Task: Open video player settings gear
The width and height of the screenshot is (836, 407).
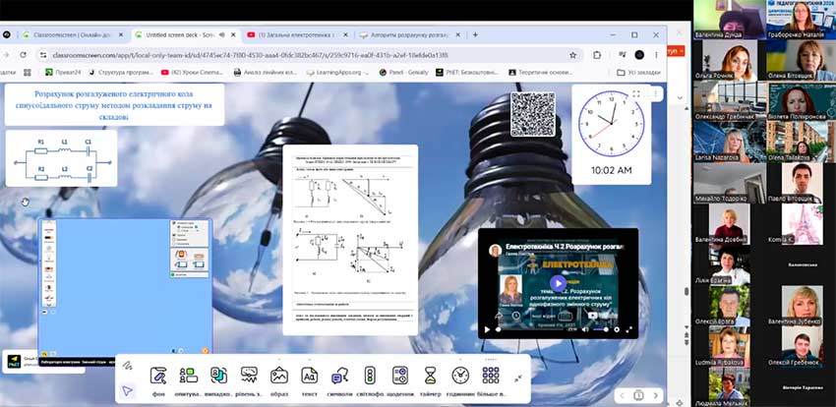Action: [617, 329]
